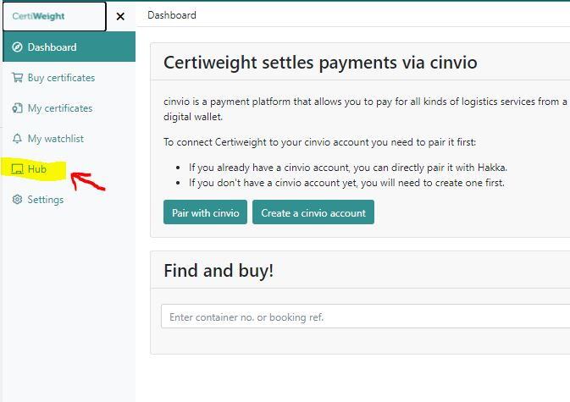The image size is (570, 402).
Task: Open the Hub text label
Action: point(37,169)
